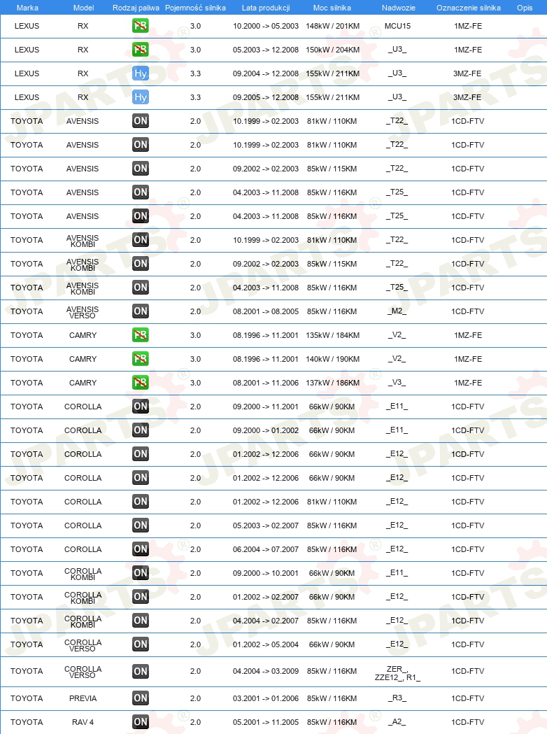Click the 'RAV 4' model cell

(x=83, y=722)
